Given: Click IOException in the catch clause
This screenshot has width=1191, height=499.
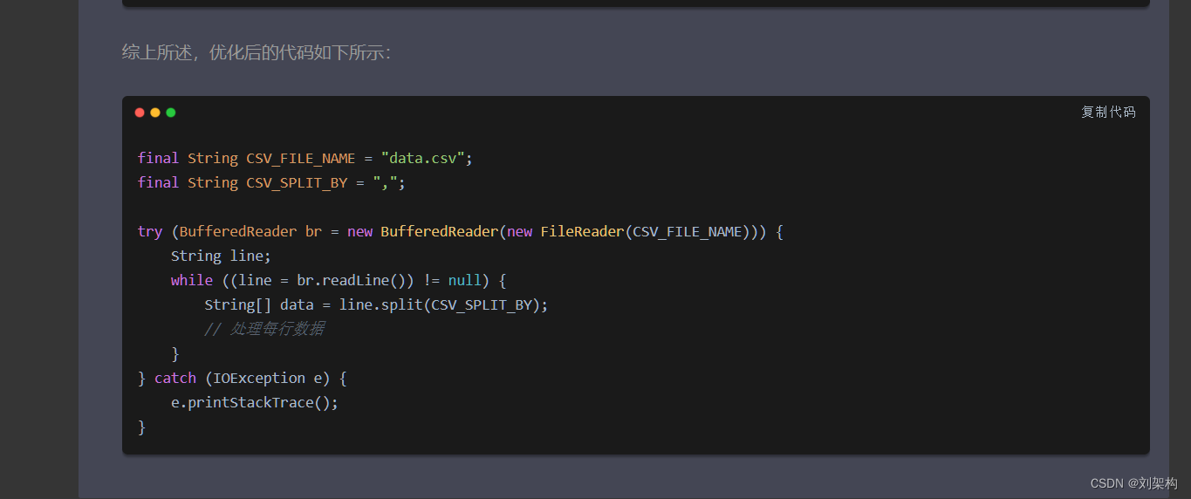Looking at the screenshot, I should click(x=258, y=378).
